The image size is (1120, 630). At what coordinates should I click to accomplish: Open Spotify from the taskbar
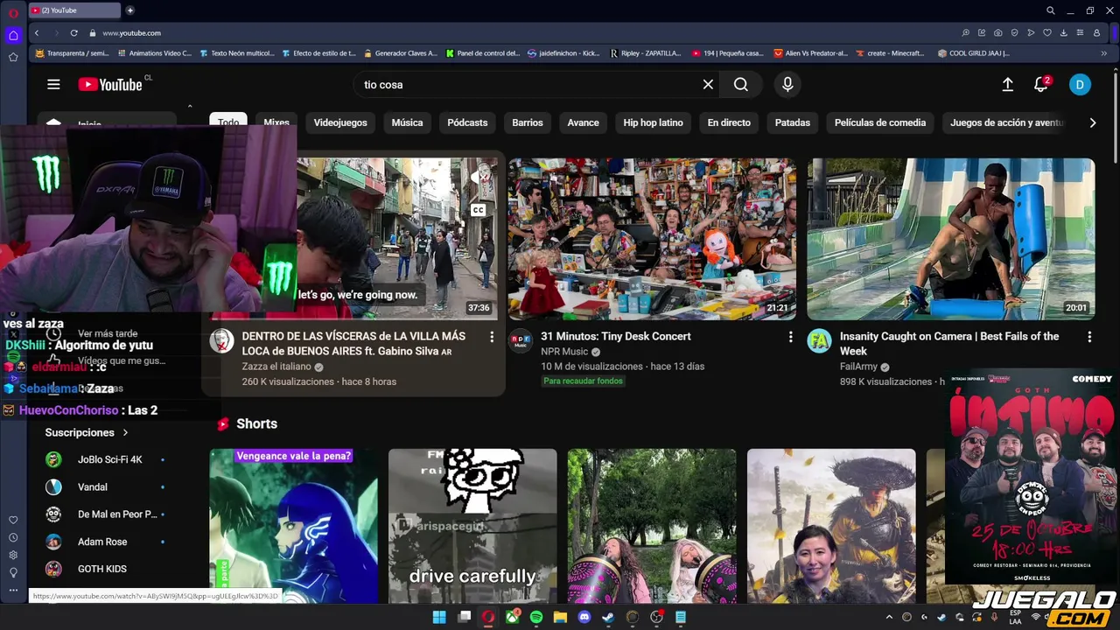click(535, 617)
